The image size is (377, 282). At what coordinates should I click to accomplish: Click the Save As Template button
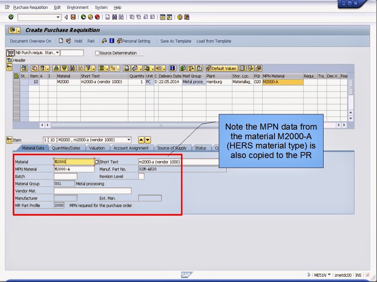click(176, 41)
